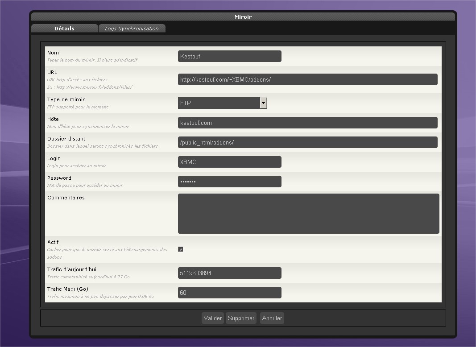This screenshot has height=347, width=476.
Task: Click the Miroir window title bar
Action: click(x=243, y=17)
